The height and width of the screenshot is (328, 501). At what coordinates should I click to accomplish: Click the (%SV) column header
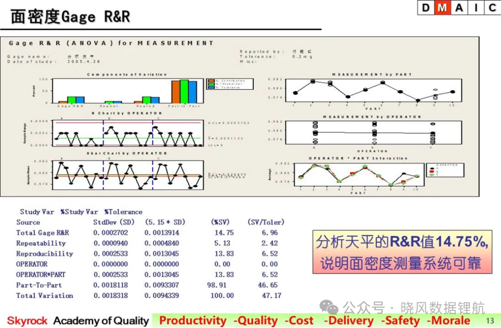click(x=220, y=222)
